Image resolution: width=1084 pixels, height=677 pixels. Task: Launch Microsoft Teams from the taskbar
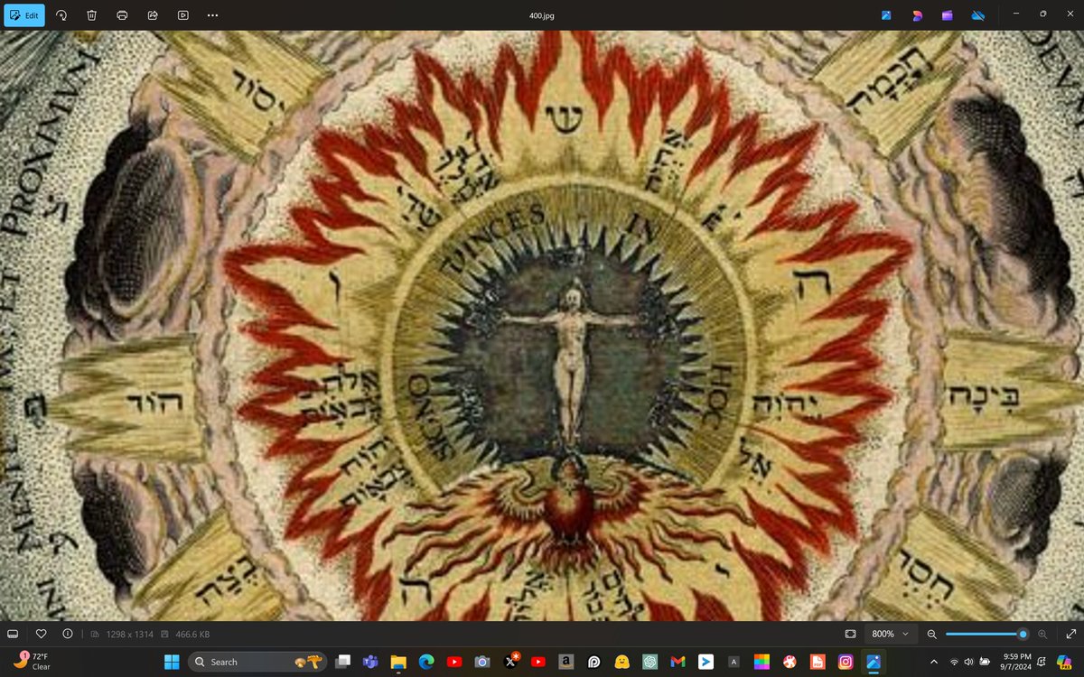pyautogui.click(x=370, y=662)
